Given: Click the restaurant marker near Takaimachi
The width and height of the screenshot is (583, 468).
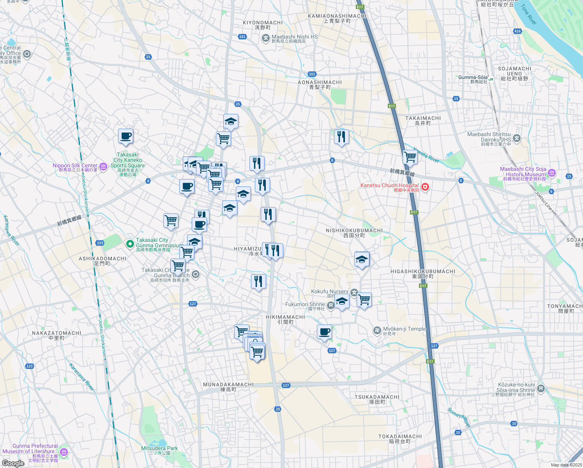Looking at the screenshot, I should click(x=341, y=137).
